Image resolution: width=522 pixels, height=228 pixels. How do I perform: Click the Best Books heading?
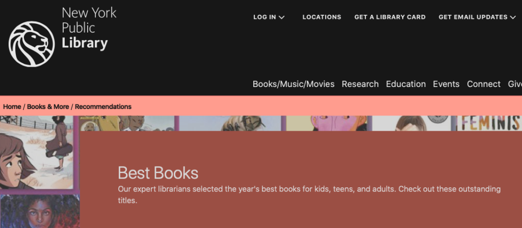158,173
